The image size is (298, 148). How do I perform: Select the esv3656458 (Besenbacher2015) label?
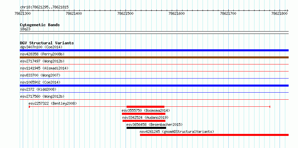[154, 125]
